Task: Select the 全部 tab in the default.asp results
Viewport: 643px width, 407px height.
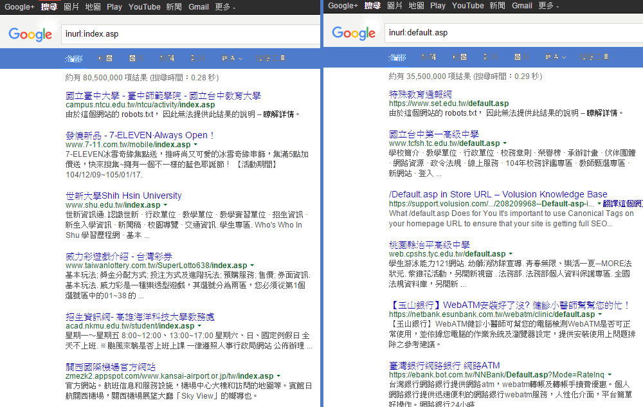Action: [397, 57]
